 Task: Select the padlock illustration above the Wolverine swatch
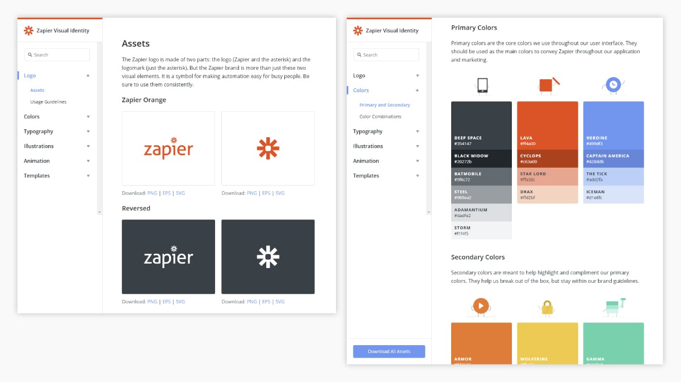click(547, 308)
